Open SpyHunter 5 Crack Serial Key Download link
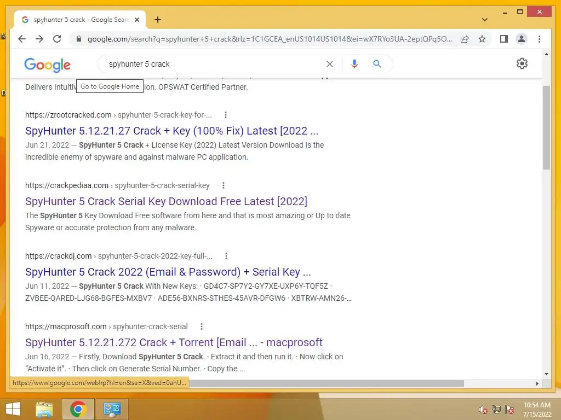Viewport: 561px width, 420px height. coord(166,201)
